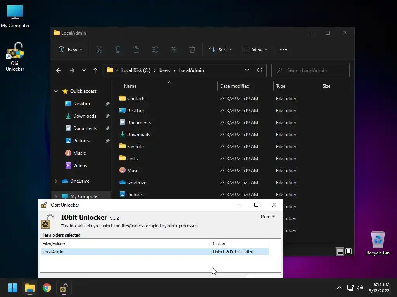Image resolution: width=397 pixels, height=297 pixels.
Task: Open Downloads in Quick access sidebar
Action: click(x=84, y=116)
